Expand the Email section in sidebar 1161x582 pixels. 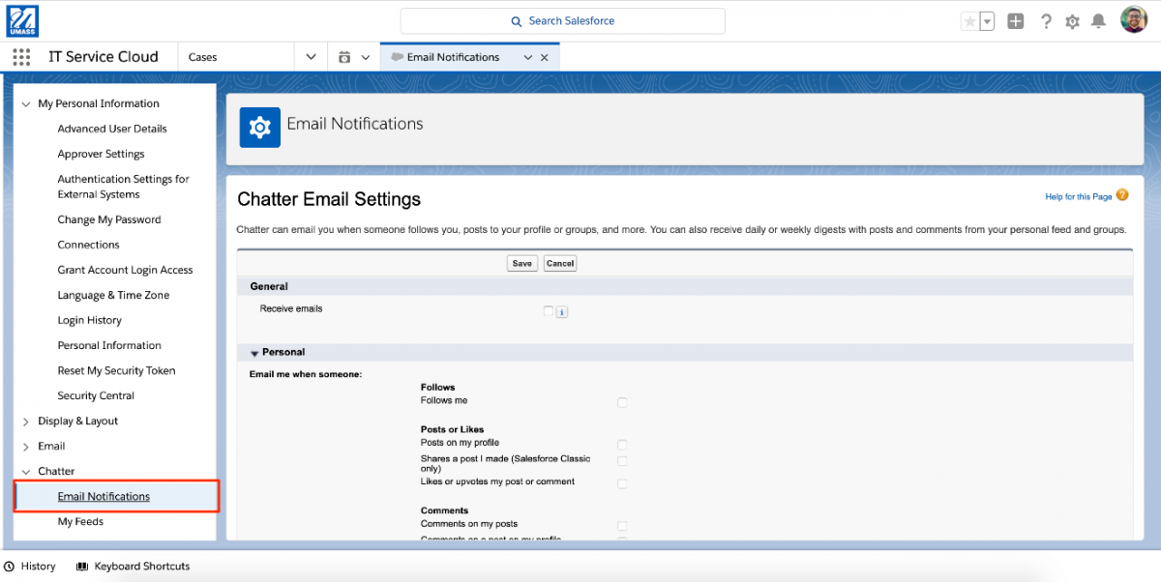coord(26,447)
